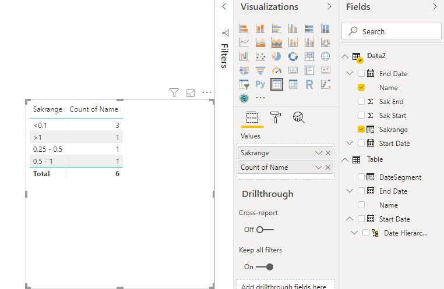Select the key influencers visual
Screen dimensions: 444x289
[325, 84]
